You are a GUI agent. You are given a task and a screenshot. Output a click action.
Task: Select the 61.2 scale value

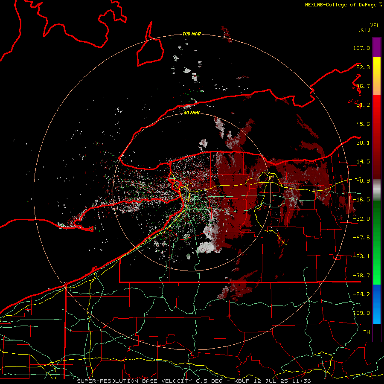point(363,105)
